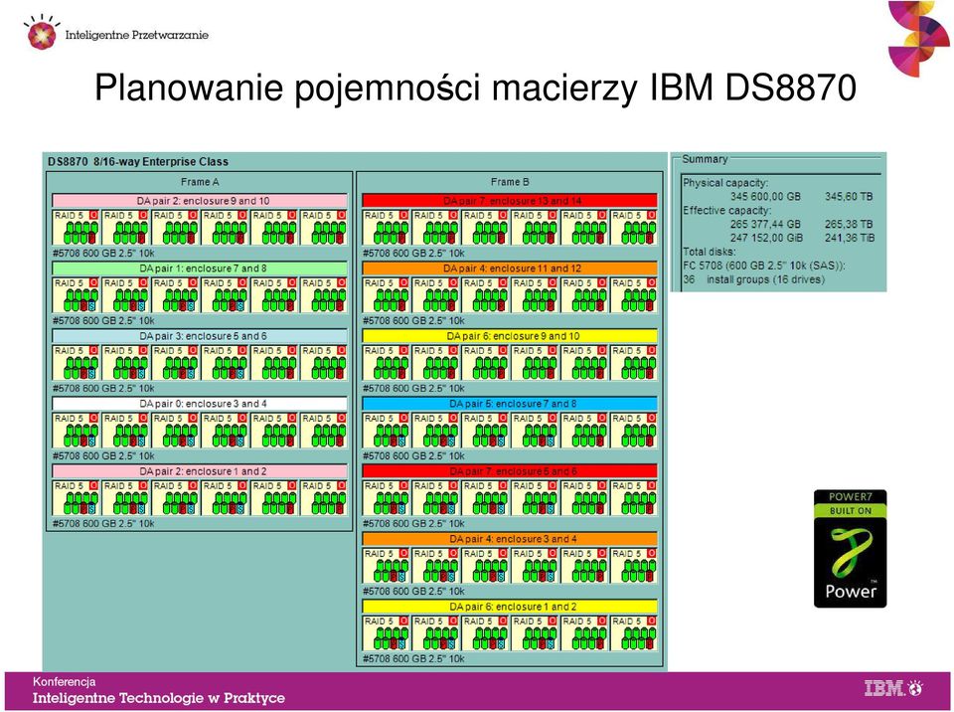954x712 pixels.
Task: Select first RAID 5 array under DA pair 0: enclosure 3 and 4
Action: 77,430
